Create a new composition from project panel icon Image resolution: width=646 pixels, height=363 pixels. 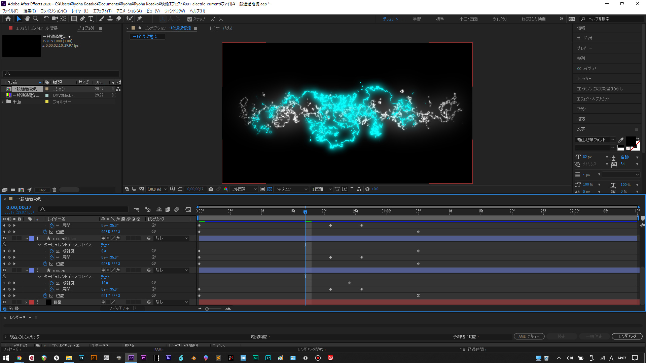[x=21, y=190]
